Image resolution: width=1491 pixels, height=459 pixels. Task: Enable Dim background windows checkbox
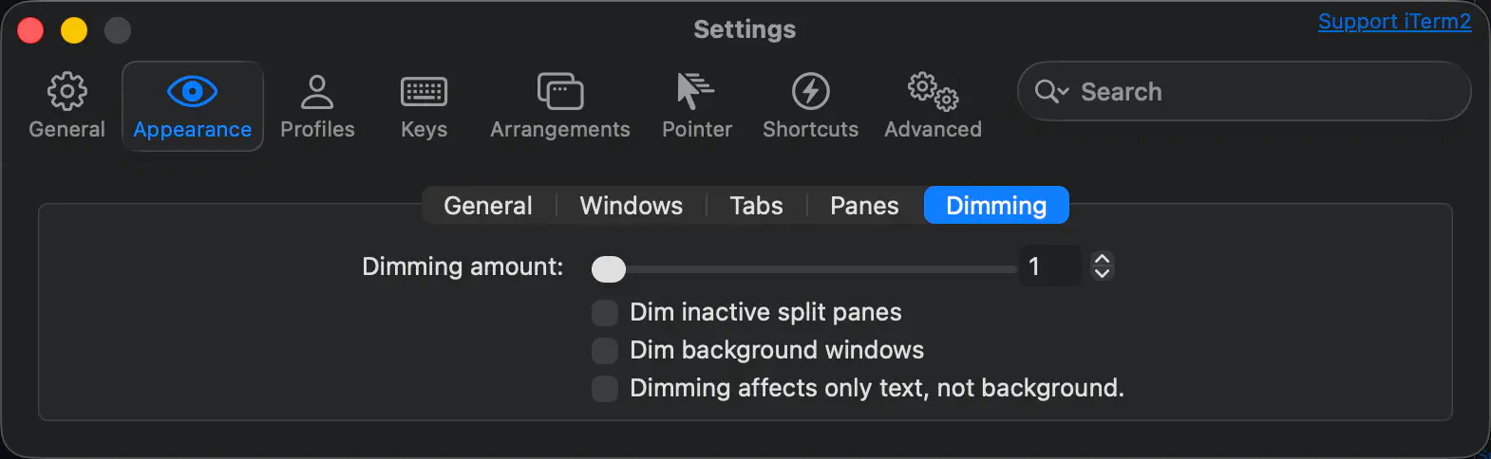(x=605, y=351)
